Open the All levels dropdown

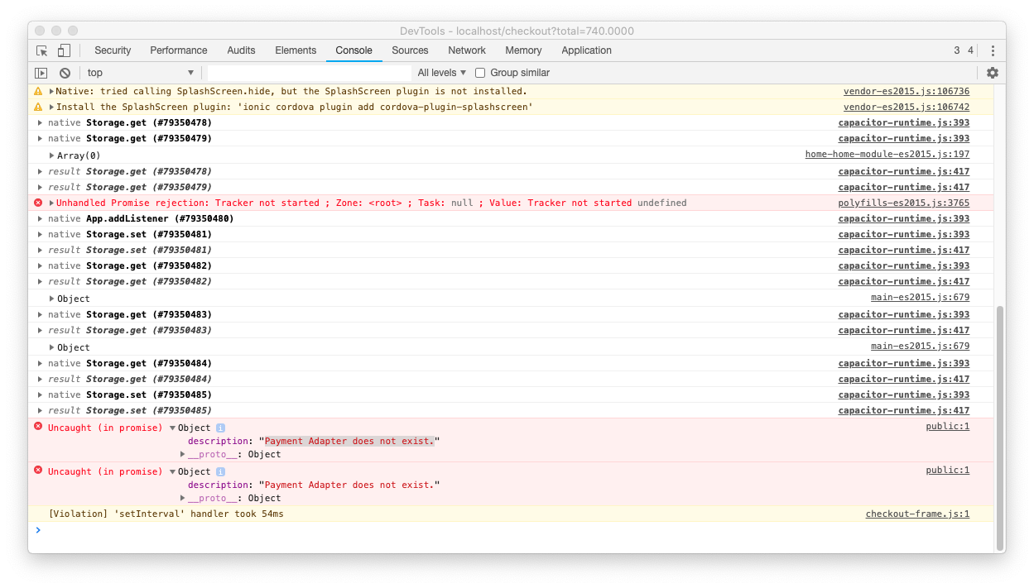pyautogui.click(x=442, y=73)
